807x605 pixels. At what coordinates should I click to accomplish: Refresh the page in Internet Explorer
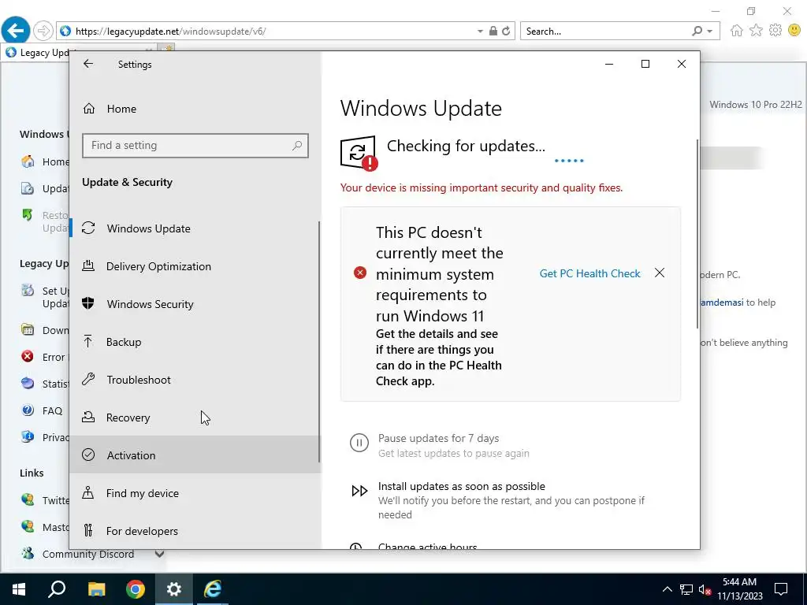click(507, 32)
